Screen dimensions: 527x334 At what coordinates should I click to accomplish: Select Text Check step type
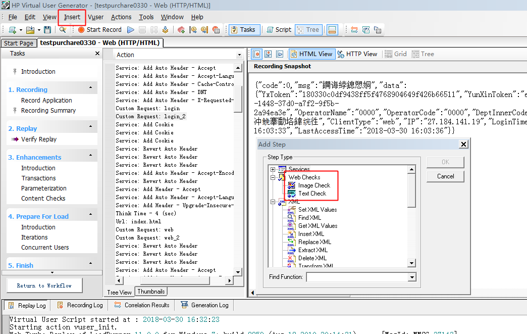(x=312, y=194)
